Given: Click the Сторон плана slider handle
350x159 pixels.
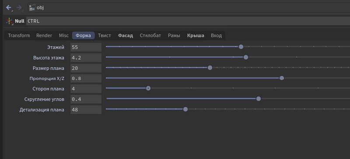Looking at the screenshot, I should pyautogui.click(x=148, y=88).
